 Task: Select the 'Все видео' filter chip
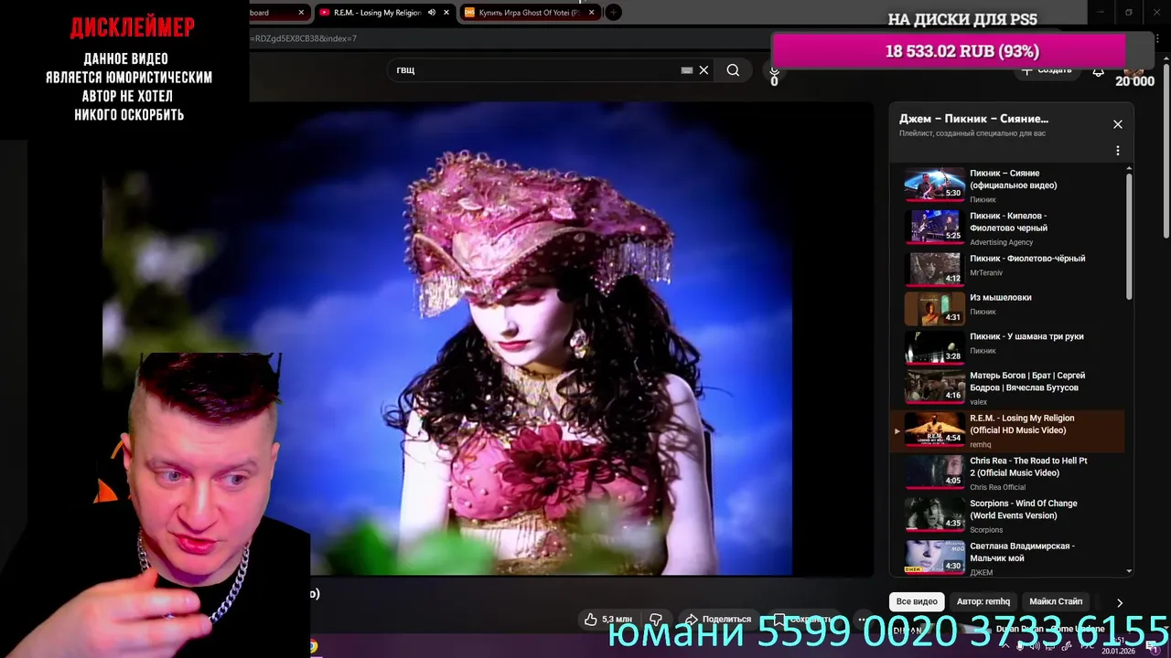pyautogui.click(x=917, y=601)
